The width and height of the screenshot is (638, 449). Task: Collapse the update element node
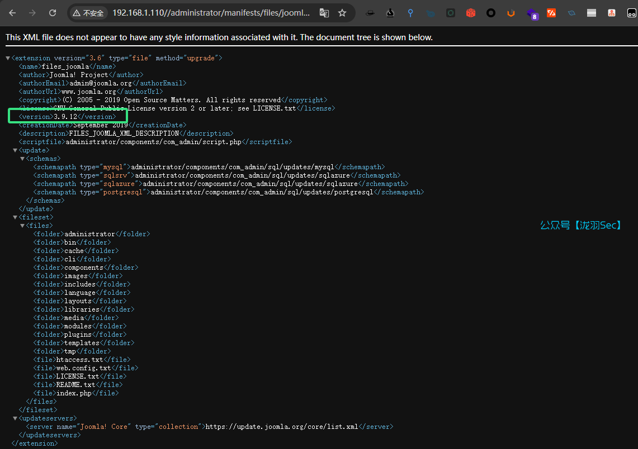(15, 150)
